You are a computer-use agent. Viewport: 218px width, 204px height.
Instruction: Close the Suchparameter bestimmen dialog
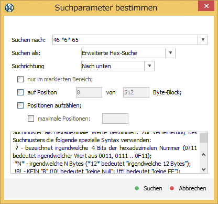tap(206, 6)
